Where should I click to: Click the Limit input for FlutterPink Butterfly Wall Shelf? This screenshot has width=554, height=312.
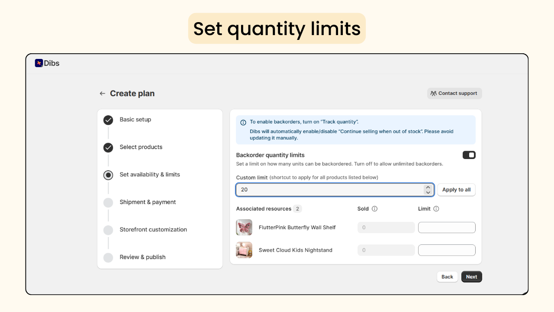pyautogui.click(x=447, y=227)
